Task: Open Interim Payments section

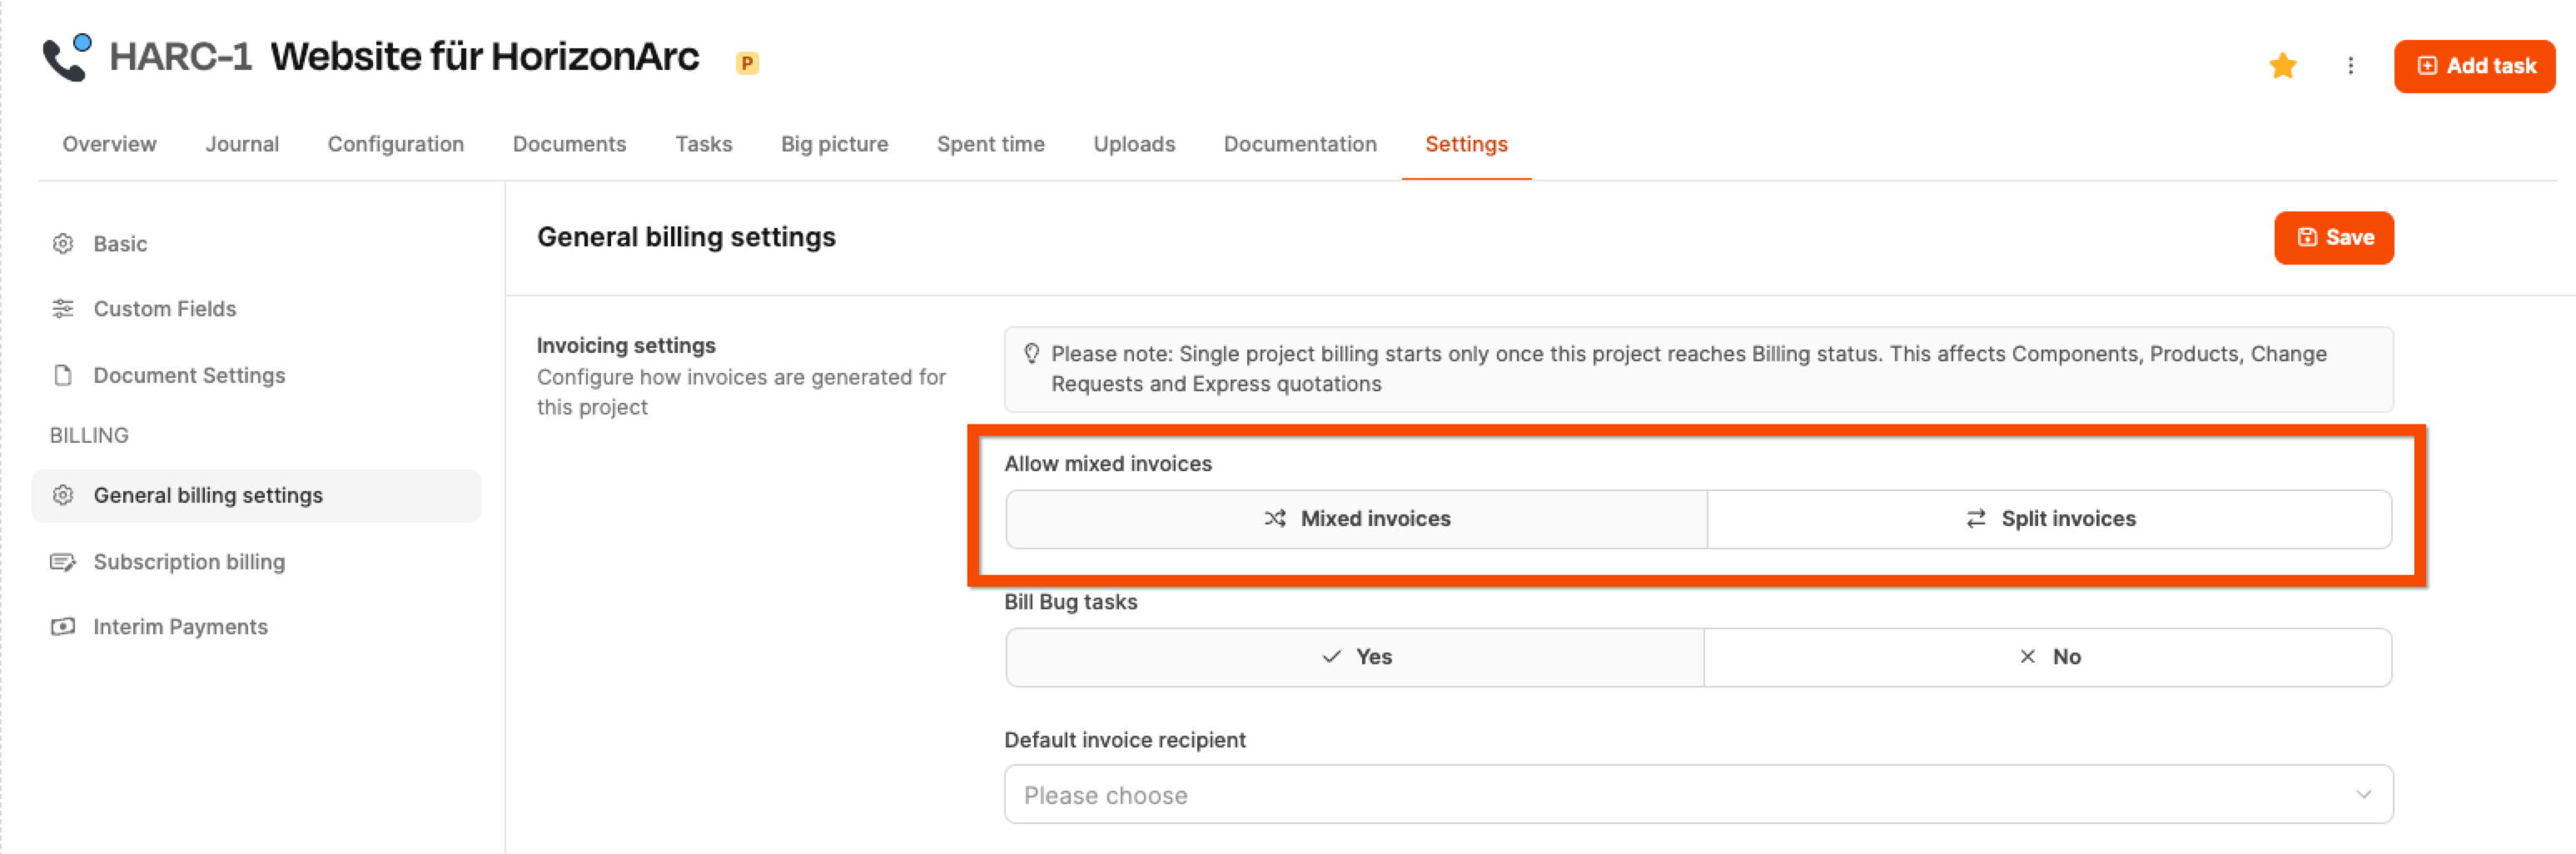Action: 180,627
